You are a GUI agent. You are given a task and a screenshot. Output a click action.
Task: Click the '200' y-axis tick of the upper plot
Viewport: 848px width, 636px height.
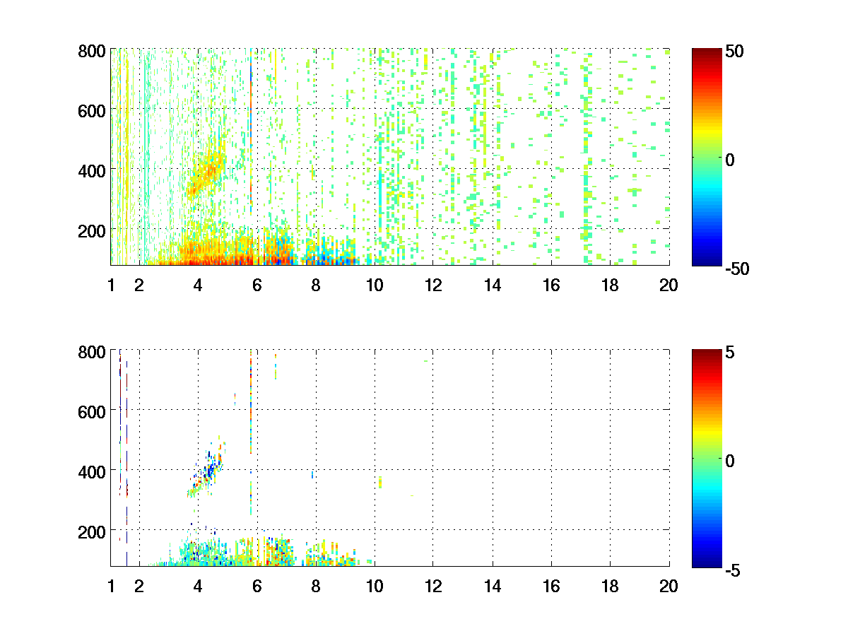[92, 230]
